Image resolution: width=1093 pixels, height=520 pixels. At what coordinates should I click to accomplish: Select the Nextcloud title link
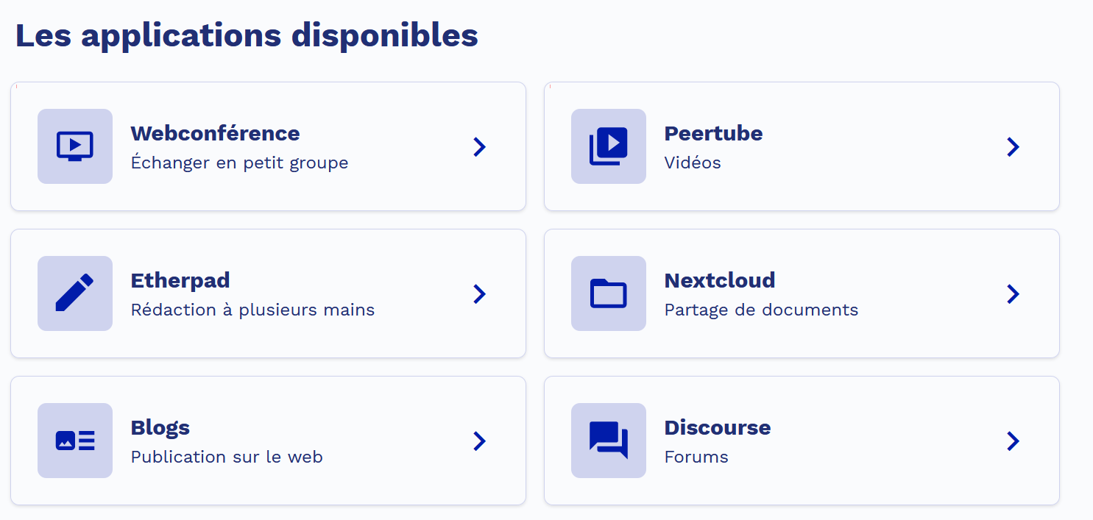(720, 280)
